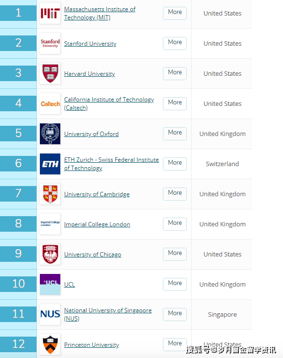The height and width of the screenshot is (358, 283).
Task: Click the University of Chicago crest
Action: point(50,254)
